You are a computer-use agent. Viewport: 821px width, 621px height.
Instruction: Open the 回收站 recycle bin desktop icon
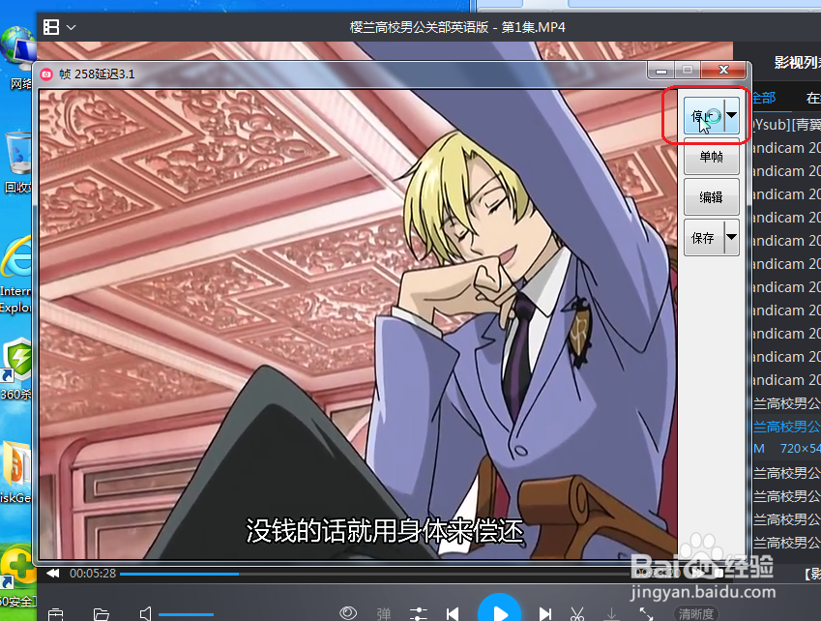coord(18,163)
